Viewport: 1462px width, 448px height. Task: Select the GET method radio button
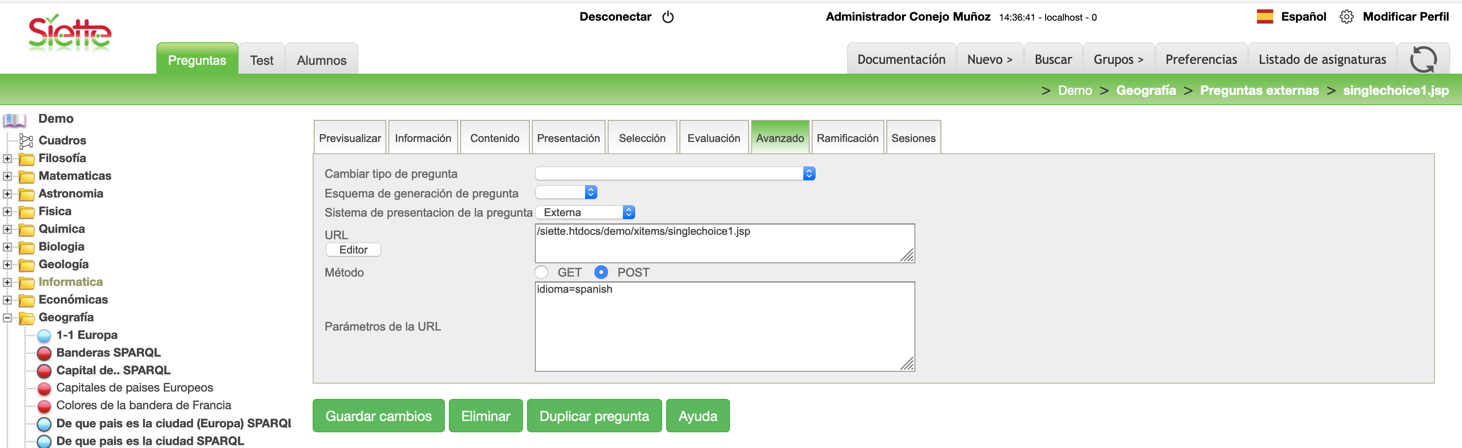(x=541, y=273)
